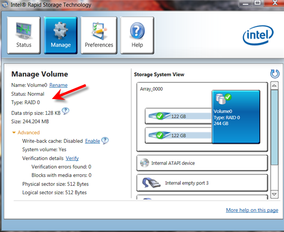Click the Rename link for Volume0
Image resolution: width=284 pixels, height=232 pixels.
pyautogui.click(x=58, y=85)
